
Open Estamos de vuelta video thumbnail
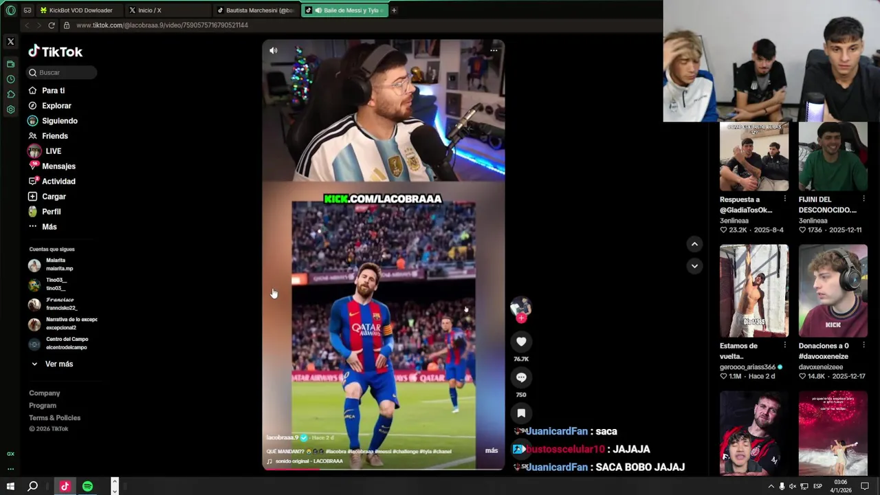(754, 291)
